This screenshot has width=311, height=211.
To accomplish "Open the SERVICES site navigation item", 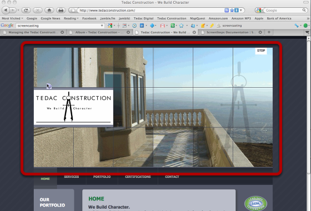I will click(72, 177).
